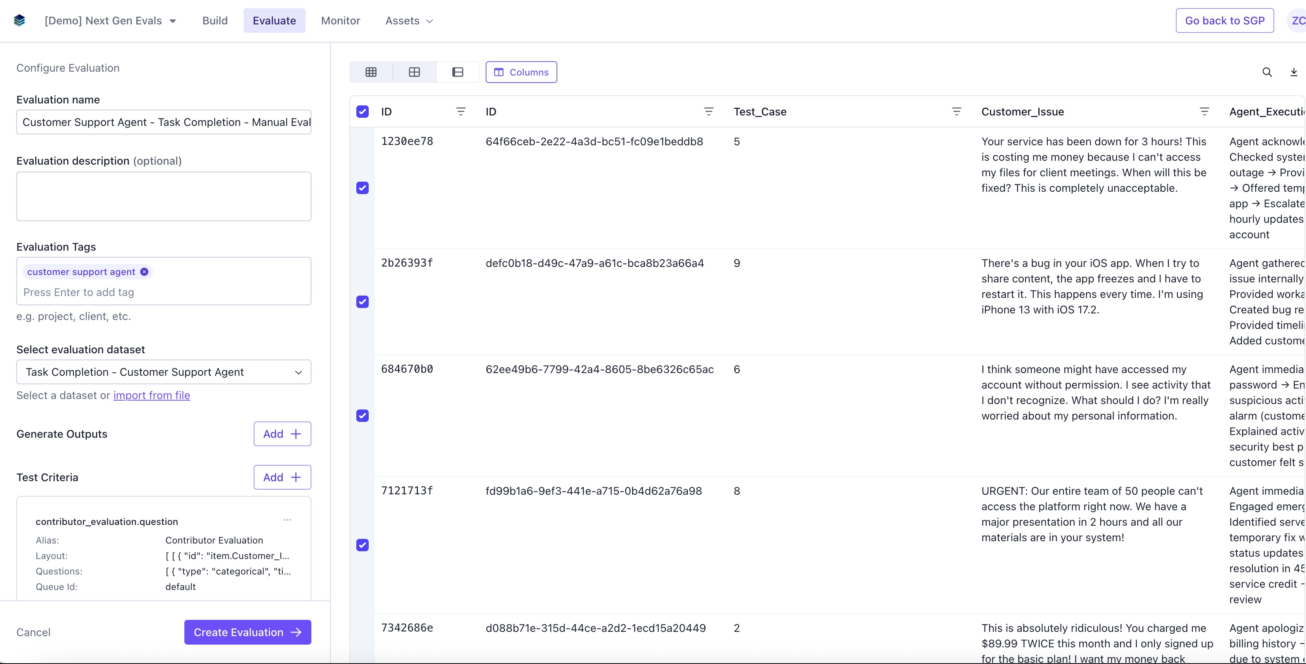
Task: Open the table search magnifier
Action: click(1267, 72)
